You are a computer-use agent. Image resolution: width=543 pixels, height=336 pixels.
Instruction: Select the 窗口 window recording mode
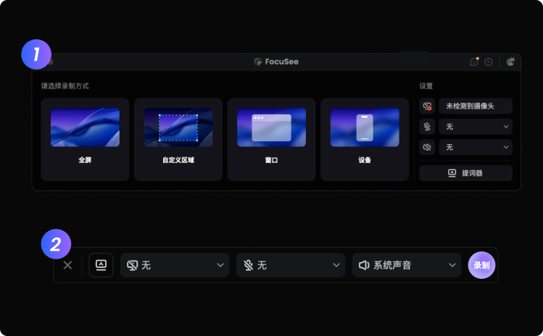271,140
